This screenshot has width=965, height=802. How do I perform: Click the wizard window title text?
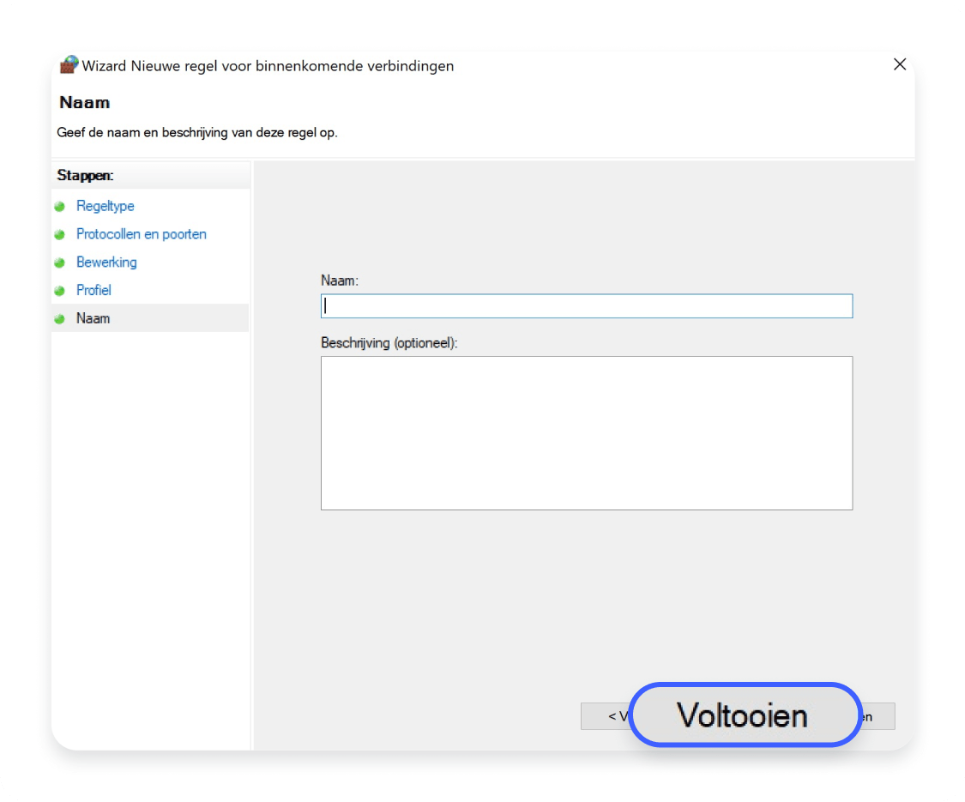pos(268,65)
